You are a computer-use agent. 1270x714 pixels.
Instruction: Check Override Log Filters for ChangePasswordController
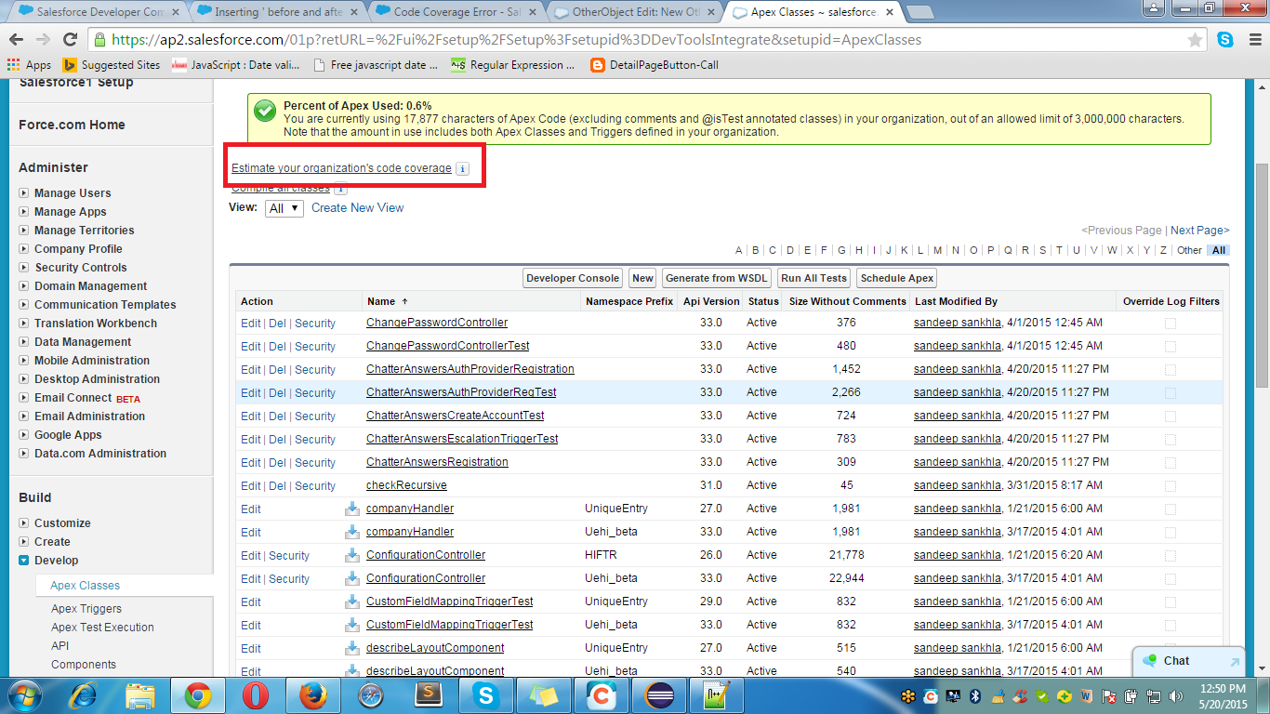[1171, 323]
